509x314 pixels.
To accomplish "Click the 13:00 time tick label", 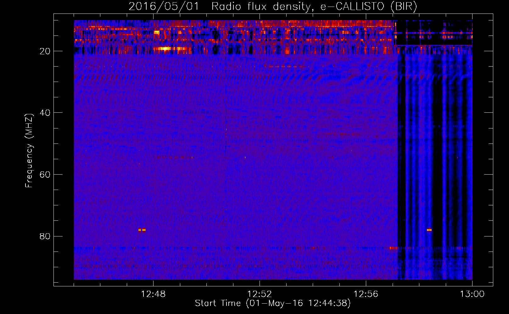I will coord(472,294).
